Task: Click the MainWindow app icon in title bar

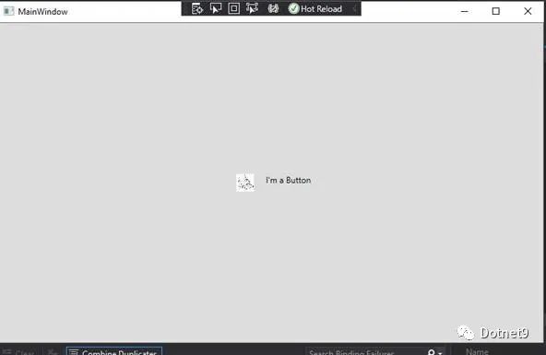Action: click(8, 11)
